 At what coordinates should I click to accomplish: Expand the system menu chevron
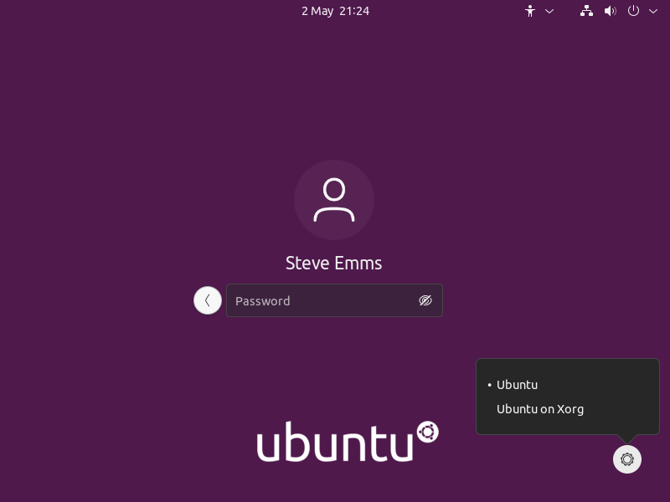pos(653,12)
